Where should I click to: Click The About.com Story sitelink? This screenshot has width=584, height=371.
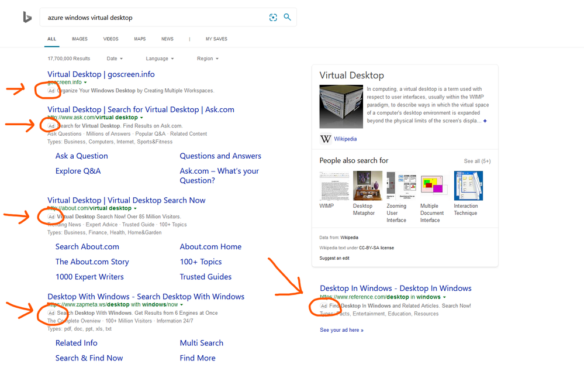92,262
